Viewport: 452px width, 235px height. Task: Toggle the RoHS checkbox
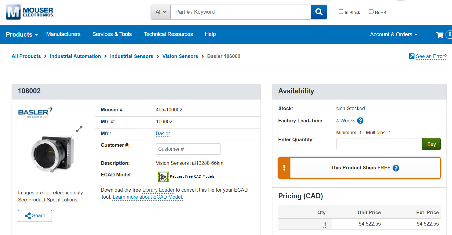(x=371, y=12)
